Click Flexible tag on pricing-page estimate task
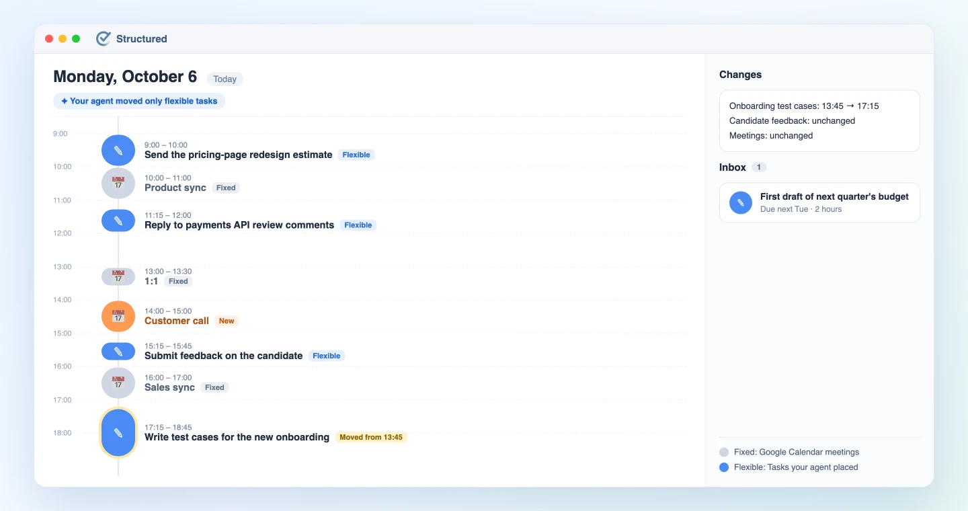 (x=356, y=155)
